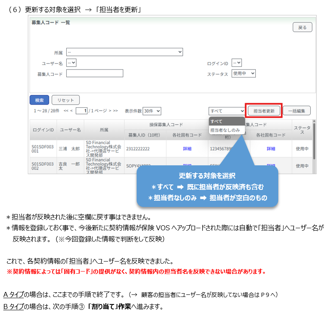Click user name 吉良 一郎太
This screenshot has height=319, width=332.
point(69,166)
